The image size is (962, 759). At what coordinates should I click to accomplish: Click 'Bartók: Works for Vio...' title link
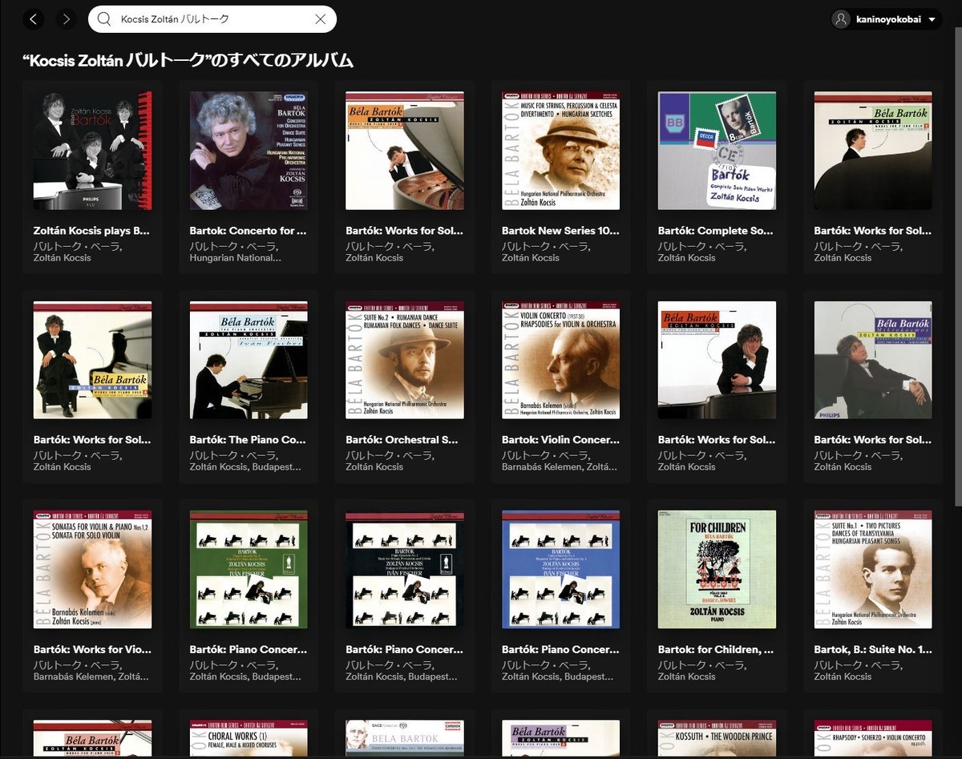[x=92, y=650]
